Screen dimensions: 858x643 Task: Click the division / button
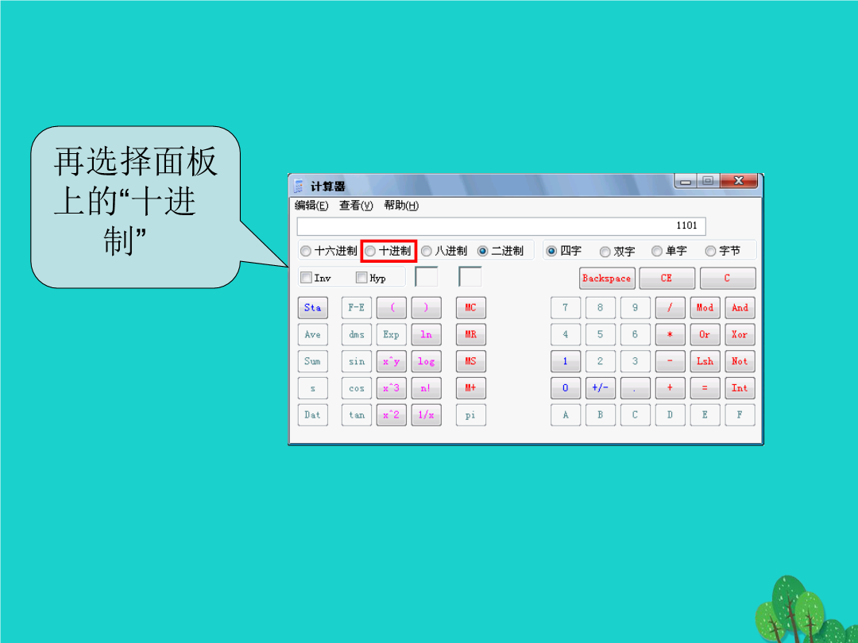click(671, 308)
